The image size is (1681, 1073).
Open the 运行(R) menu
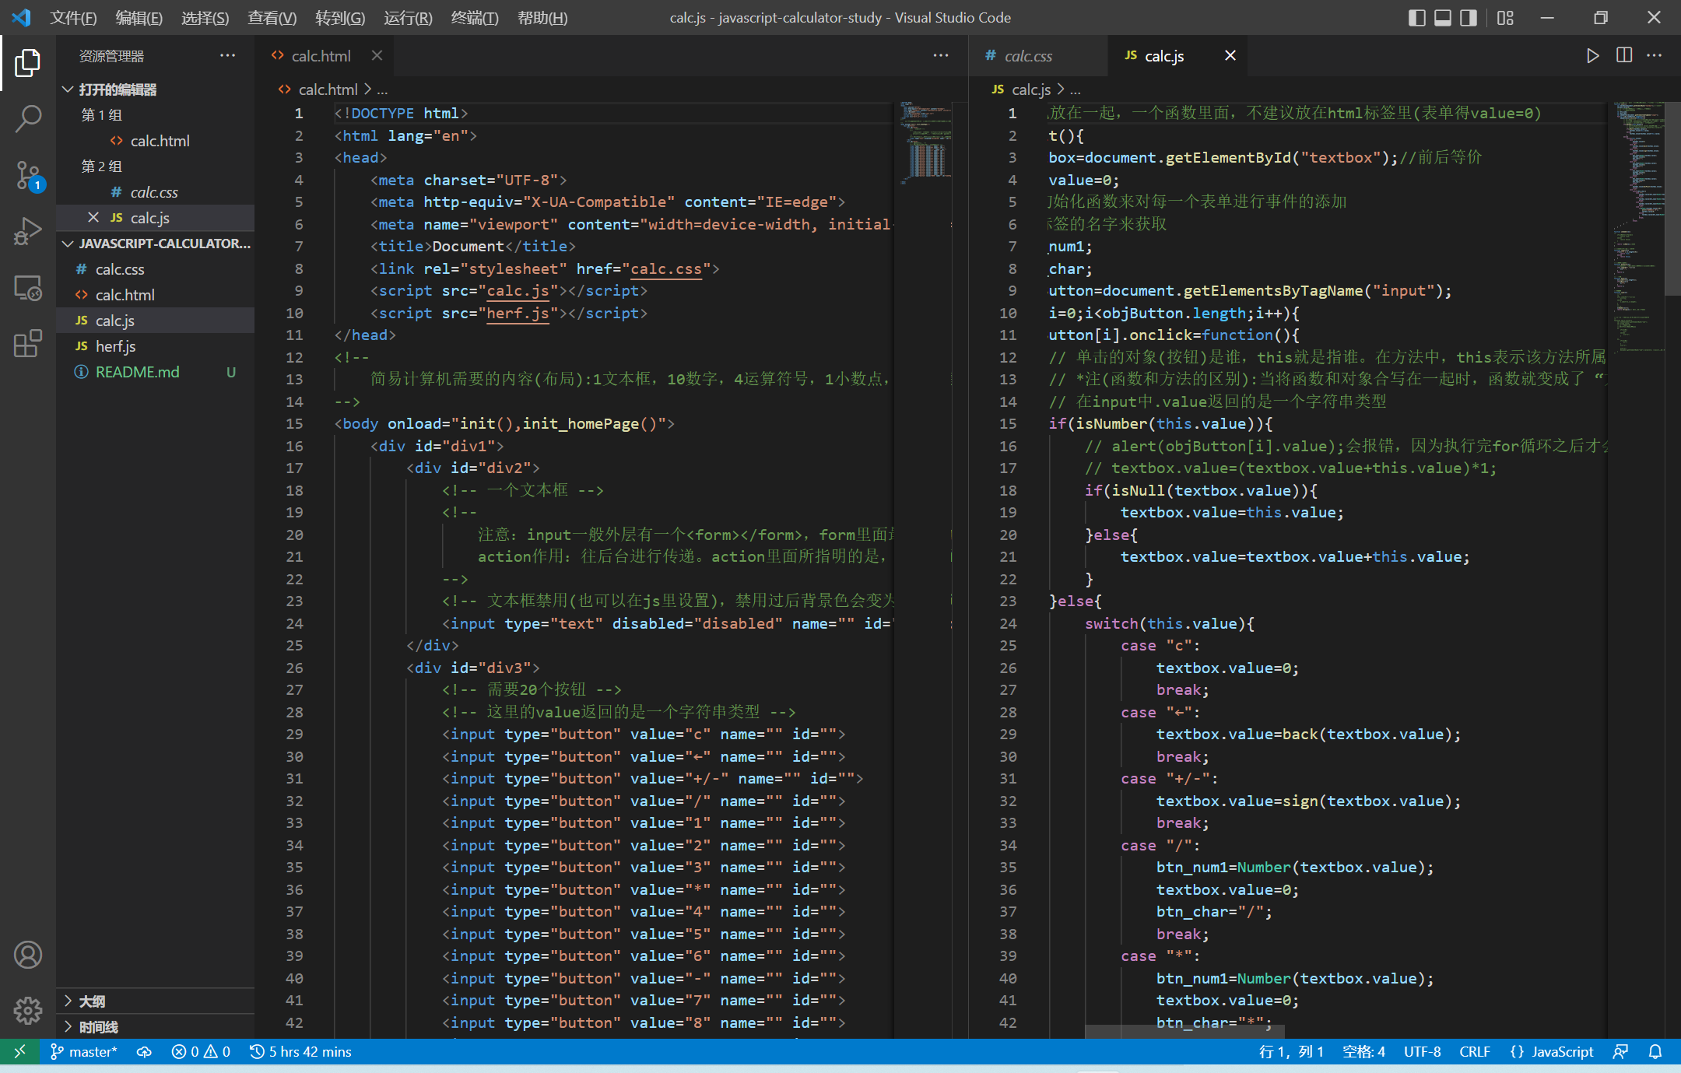[x=408, y=18]
